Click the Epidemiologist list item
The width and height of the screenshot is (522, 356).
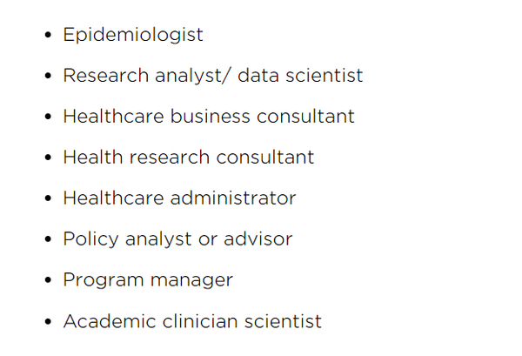[x=133, y=35]
